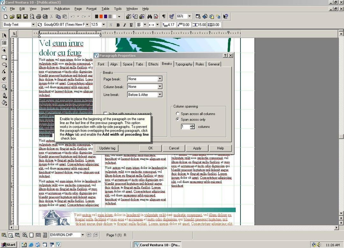This screenshot has height=248, width=344.
Task: Click the Underline formatting button
Action: click(x=131, y=25)
